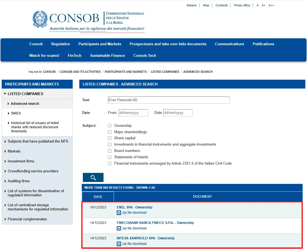
Task: Click the second Date input field
Action: pyautogui.click(x=178, y=113)
